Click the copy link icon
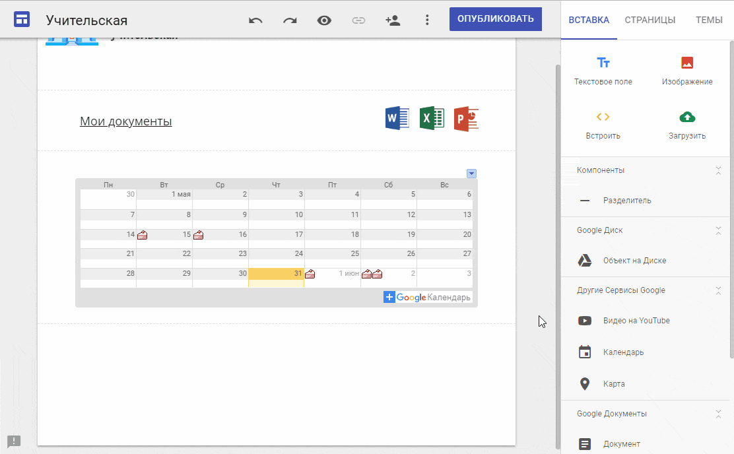The height and width of the screenshot is (454, 734). 358,20
